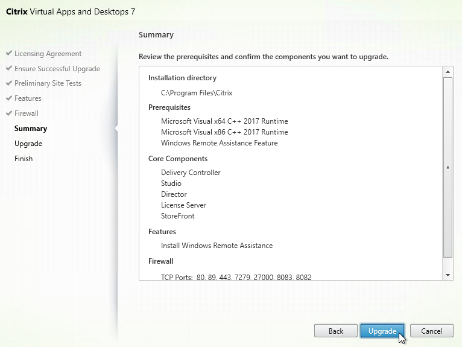Click the summary scrollbar down arrow
The width and height of the screenshot is (462, 347).
point(448,275)
